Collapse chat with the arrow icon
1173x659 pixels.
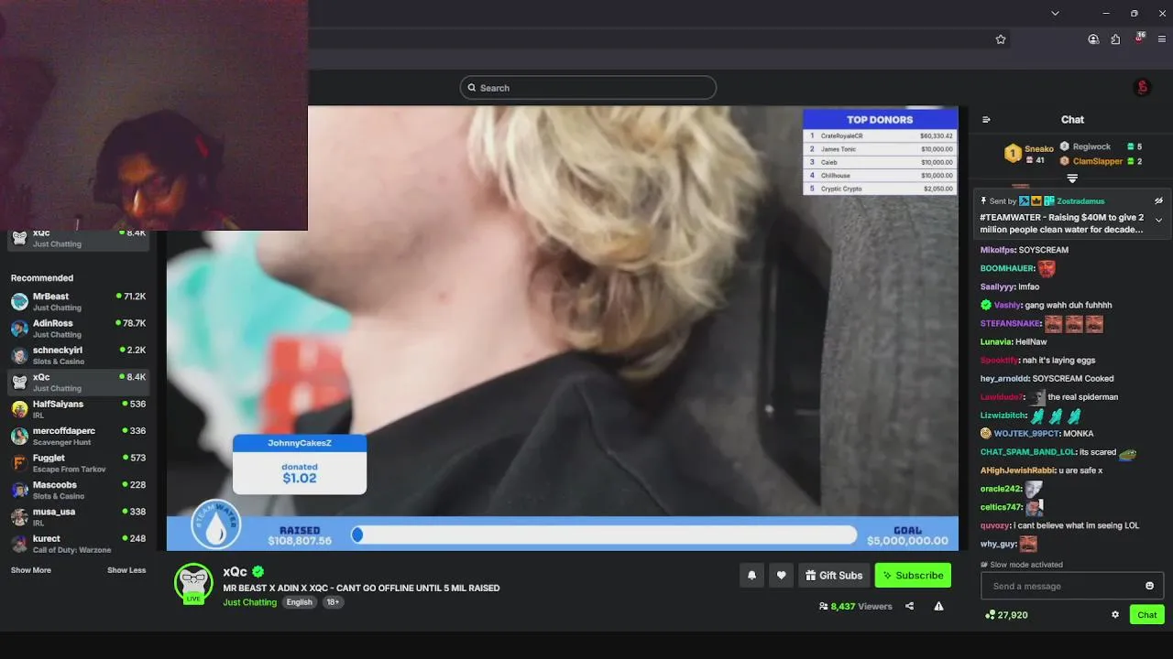[986, 119]
